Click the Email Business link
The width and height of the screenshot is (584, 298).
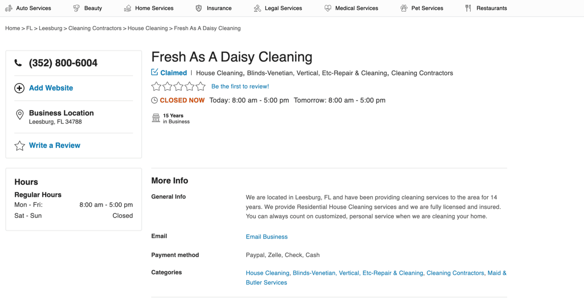(x=266, y=236)
